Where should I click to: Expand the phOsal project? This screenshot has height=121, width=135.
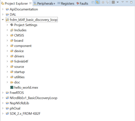click(3, 108)
